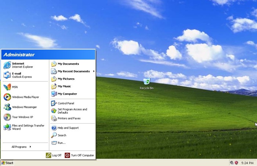Choose Control Panel label
Image resolution: width=257 pixels, height=166 pixels.
66,103
